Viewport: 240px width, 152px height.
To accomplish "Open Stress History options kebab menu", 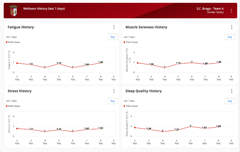I will 114,91.
